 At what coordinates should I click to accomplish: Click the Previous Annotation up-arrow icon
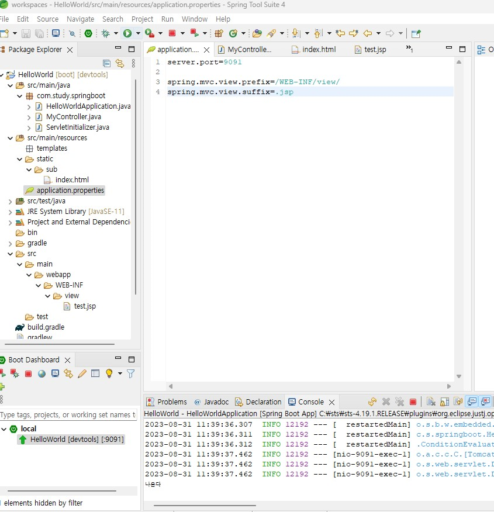pyautogui.click(x=319, y=33)
